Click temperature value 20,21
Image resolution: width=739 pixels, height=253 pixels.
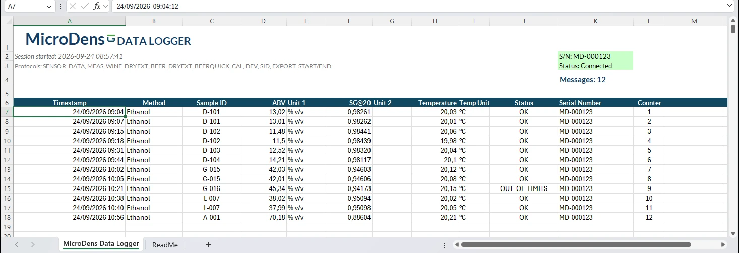click(x=435, y=217)
